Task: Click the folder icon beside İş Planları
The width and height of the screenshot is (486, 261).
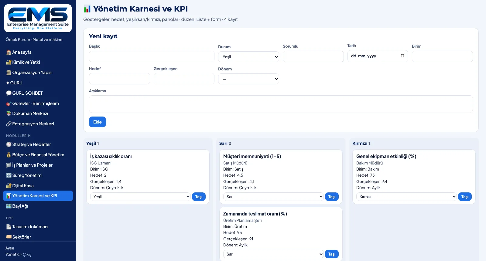Action: 9,165
